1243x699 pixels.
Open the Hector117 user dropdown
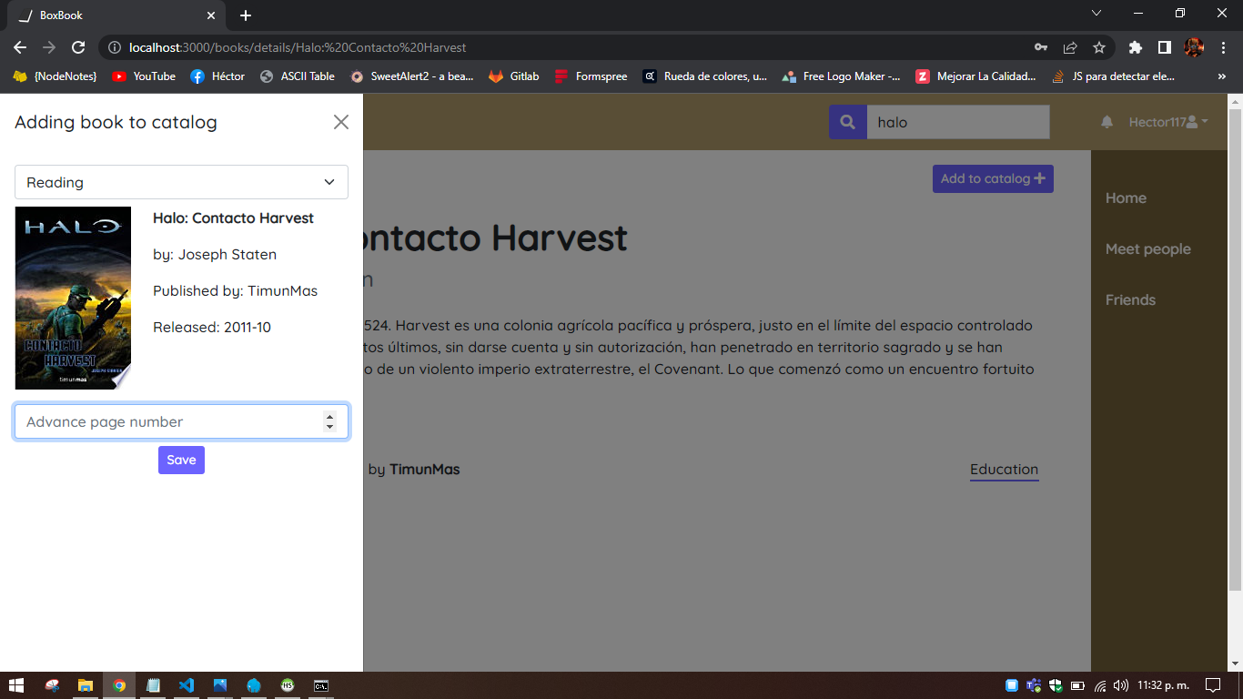point(1168,122)
